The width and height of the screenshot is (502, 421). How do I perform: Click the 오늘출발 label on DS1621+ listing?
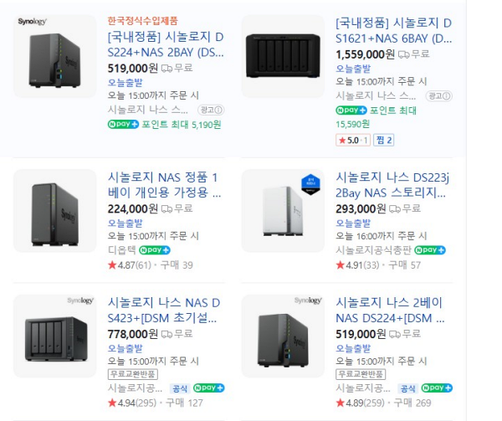coord(353,69)
